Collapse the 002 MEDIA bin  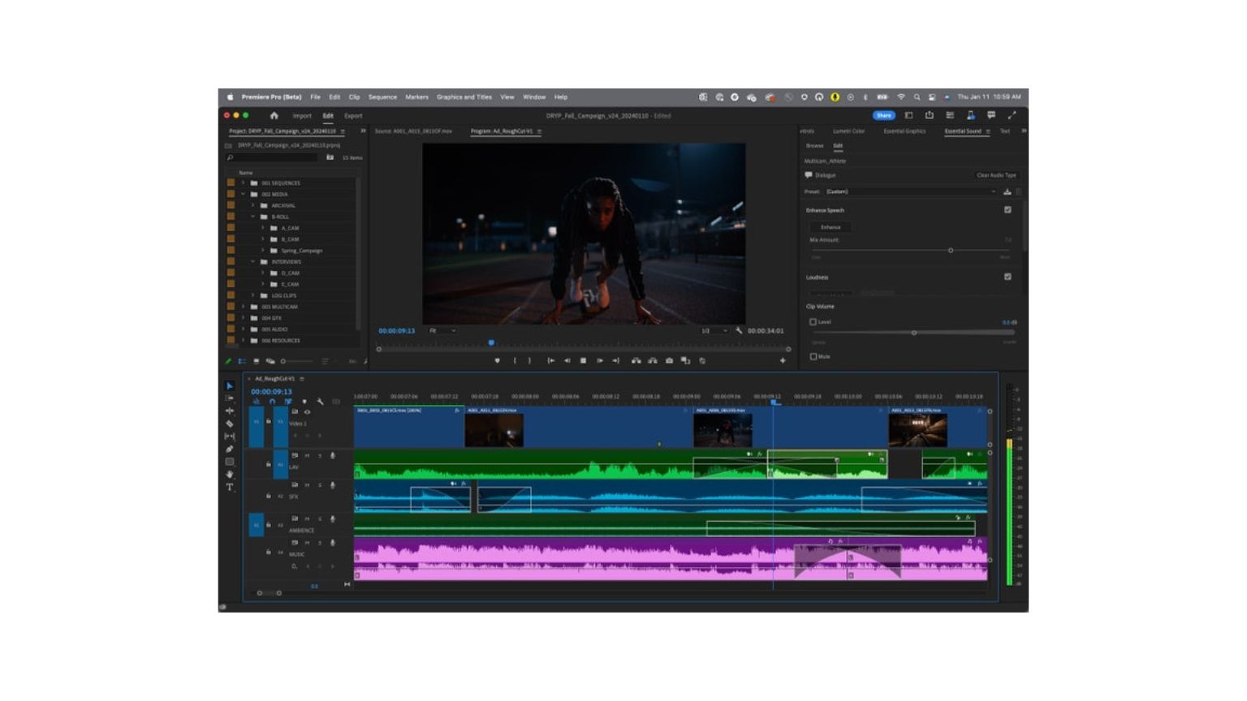click(x=243, y=194)
